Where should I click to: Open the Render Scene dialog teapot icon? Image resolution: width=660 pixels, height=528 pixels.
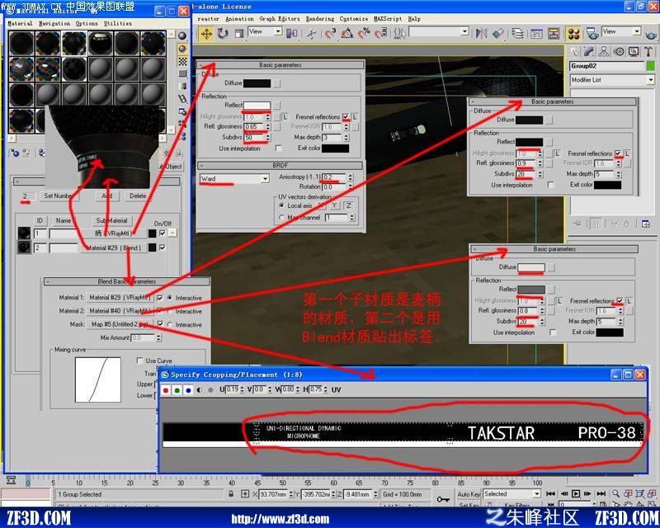coord(592,33)
